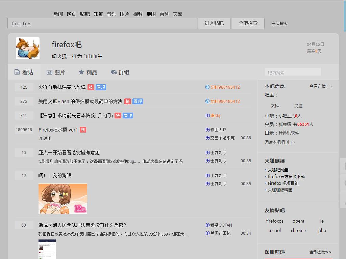Click the star icon next to 精品

[80, 72]
